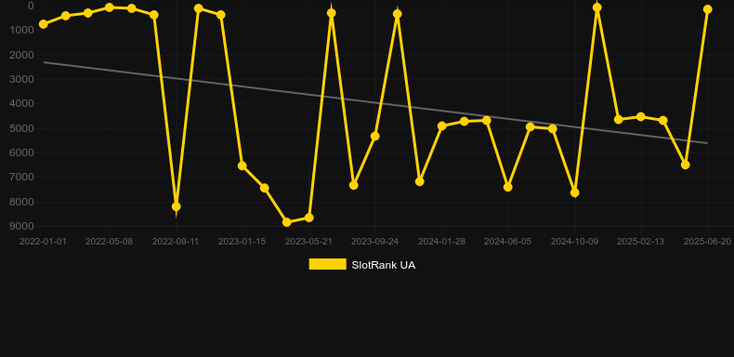
Task: Click the x-axis label 2024-06-05
Action: (508, 242)
